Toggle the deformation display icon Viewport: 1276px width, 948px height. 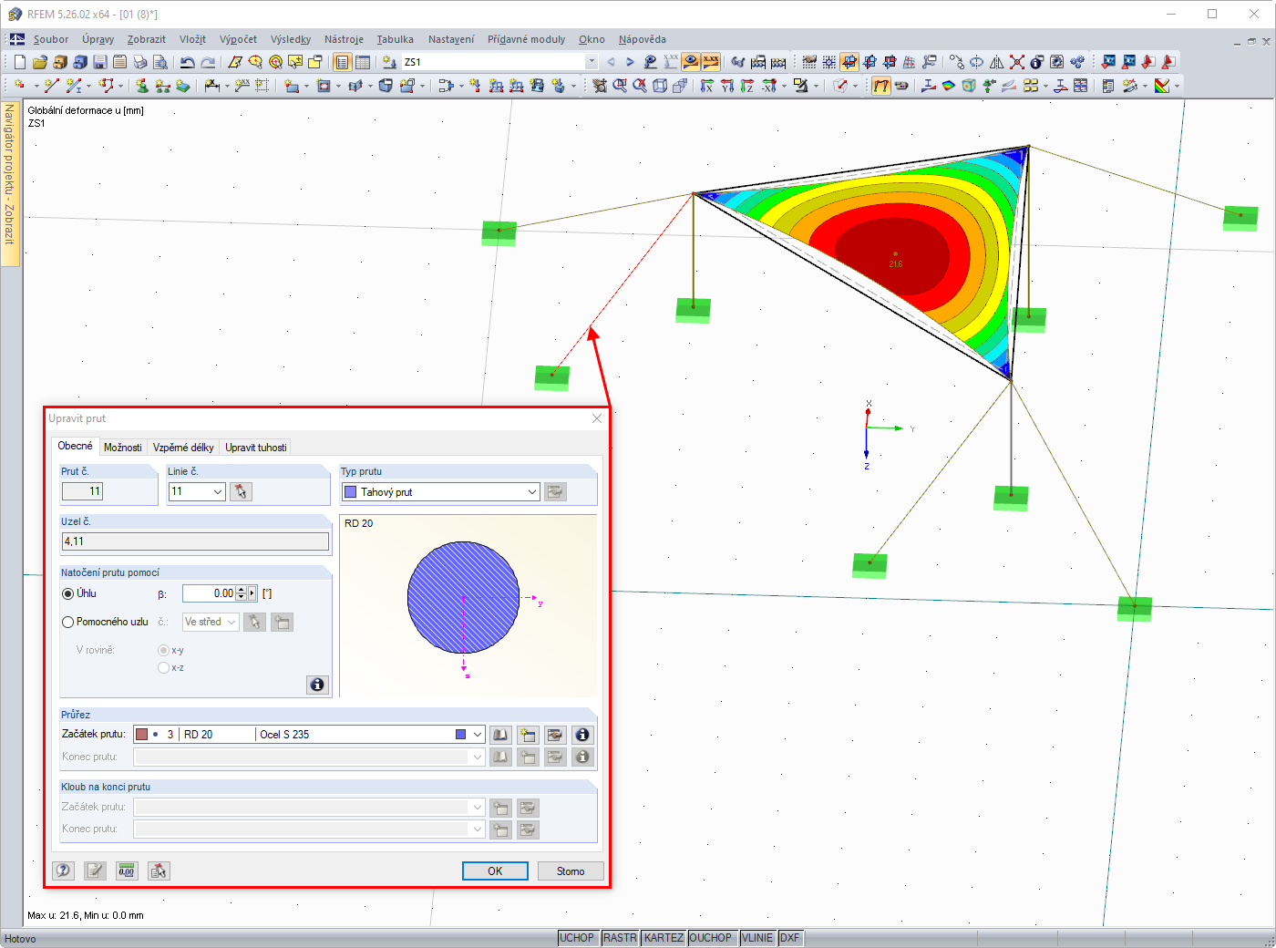pyautogui.click(x=881, y=86)
